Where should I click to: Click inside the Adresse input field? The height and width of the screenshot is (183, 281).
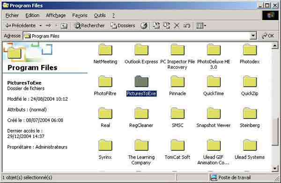137,36
